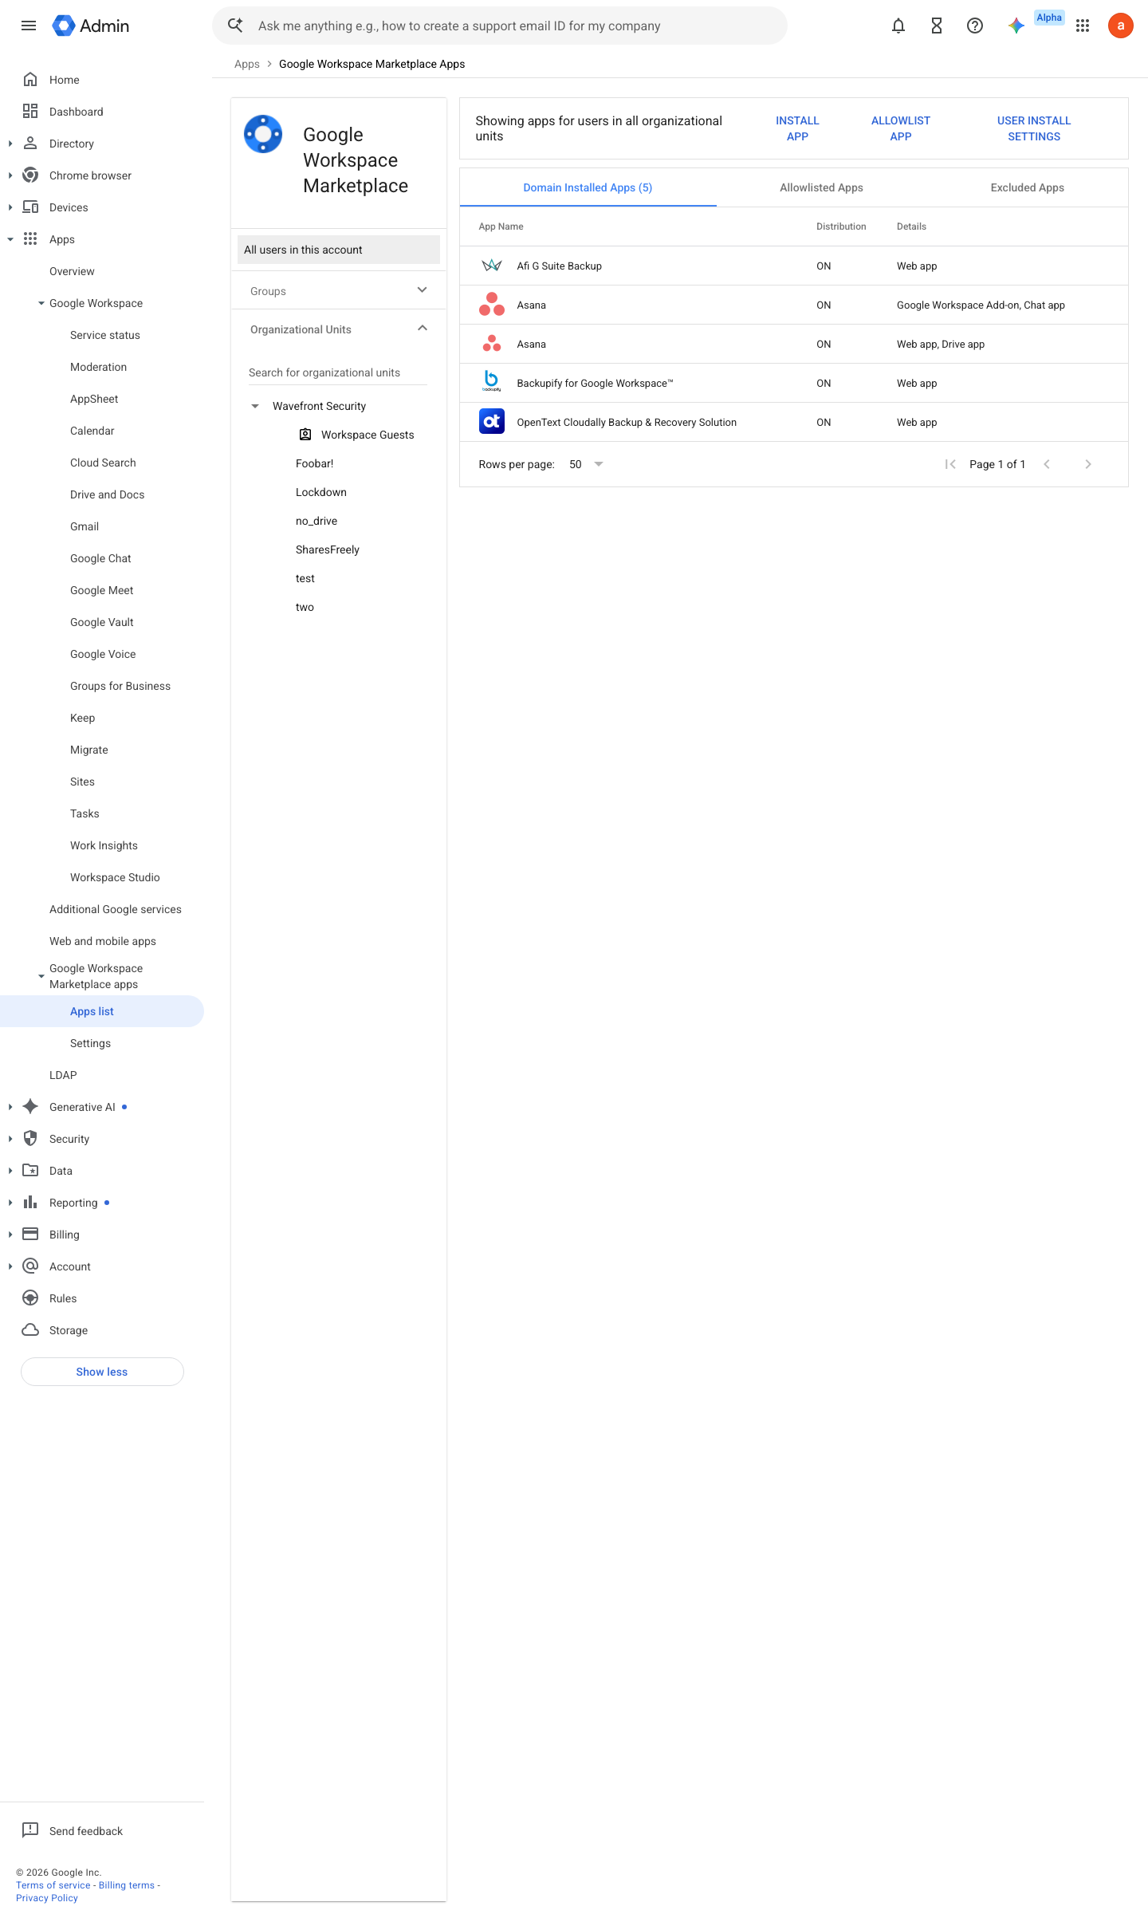Click ALLOWLIST APP button
This screenshot has height=1914, width=1148.
pos(900,128)
